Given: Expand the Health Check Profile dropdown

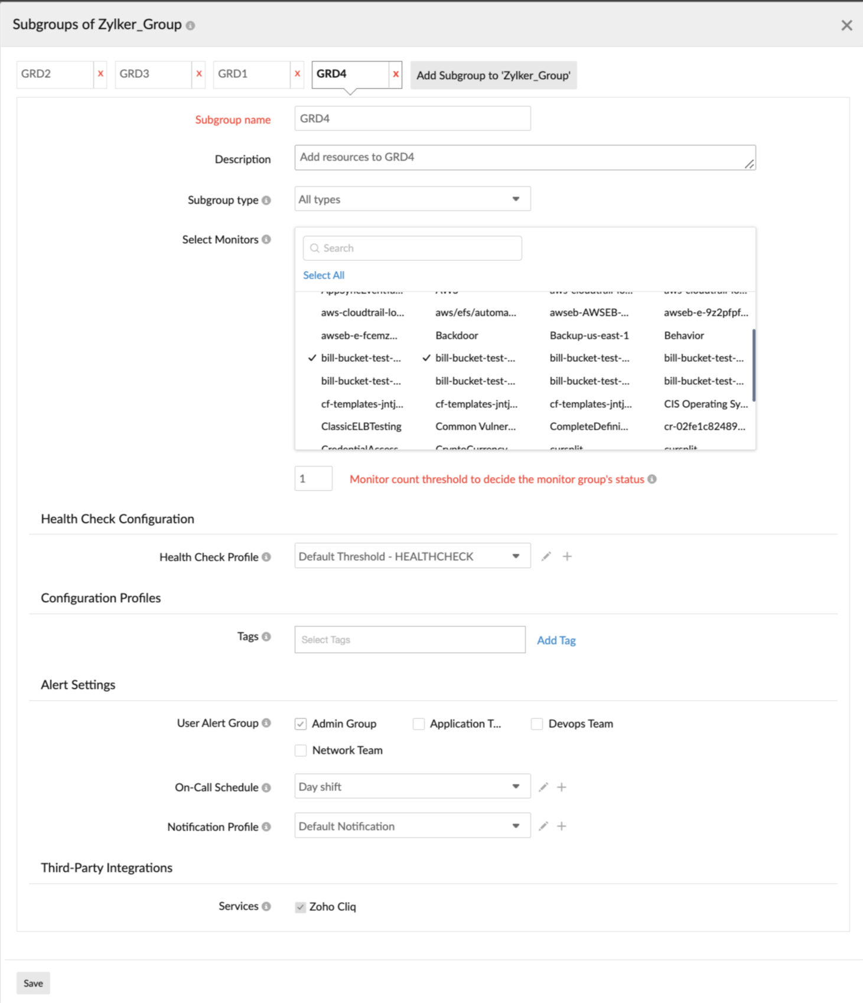Looking at the screenshot, I should click(x=412, y=556).
